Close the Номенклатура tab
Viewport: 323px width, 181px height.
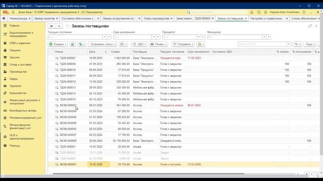[29, 19]
